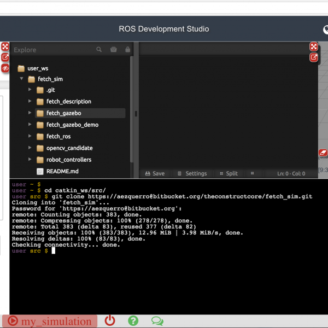The height and width of the screenshot is (328, 328).
Task: Click the 'Checking connectivity... done.' terminal line
Action: pos(66,245)
